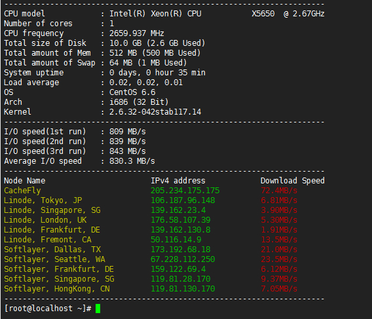The height and width of the screenshot is (319, 372).
Task: Click the IPv4 address column header
Action: [178, 181]
